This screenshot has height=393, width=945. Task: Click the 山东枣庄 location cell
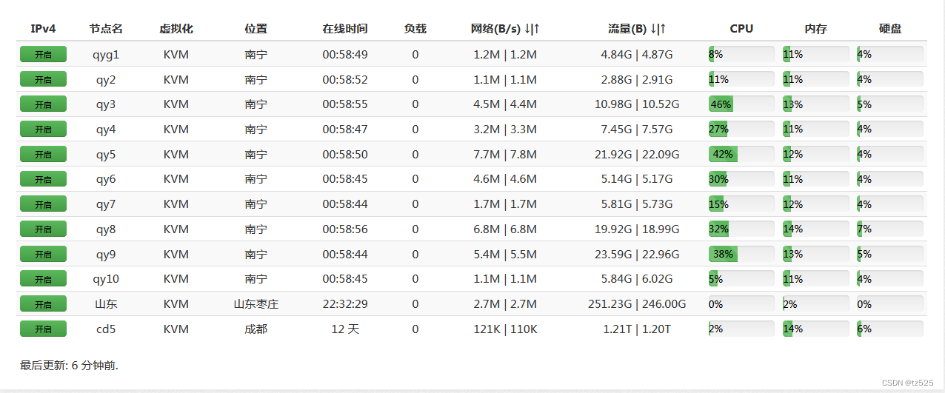(x=256, y=303)
